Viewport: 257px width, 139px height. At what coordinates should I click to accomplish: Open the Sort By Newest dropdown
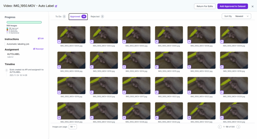pos(236,16)
